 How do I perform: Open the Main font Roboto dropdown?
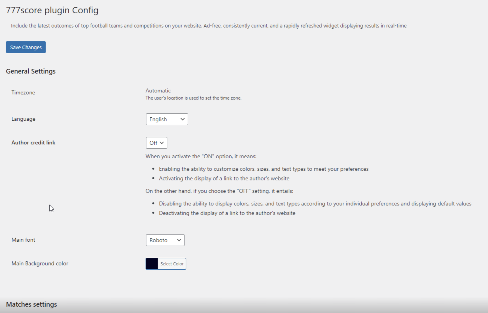point(165,240)
